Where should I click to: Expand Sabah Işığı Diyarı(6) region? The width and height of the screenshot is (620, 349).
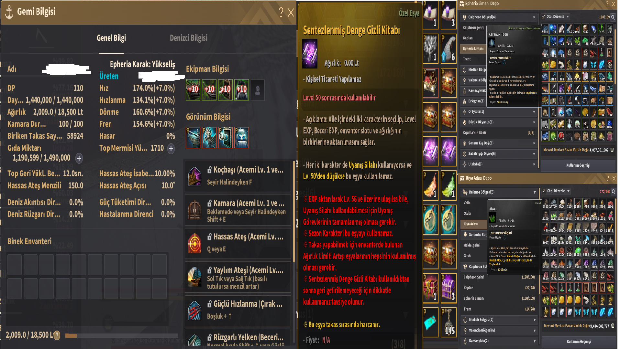(x=499, y=154)
